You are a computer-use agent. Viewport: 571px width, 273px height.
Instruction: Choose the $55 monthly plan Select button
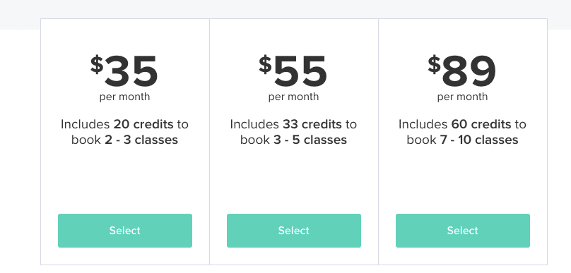tap(294, 231)
